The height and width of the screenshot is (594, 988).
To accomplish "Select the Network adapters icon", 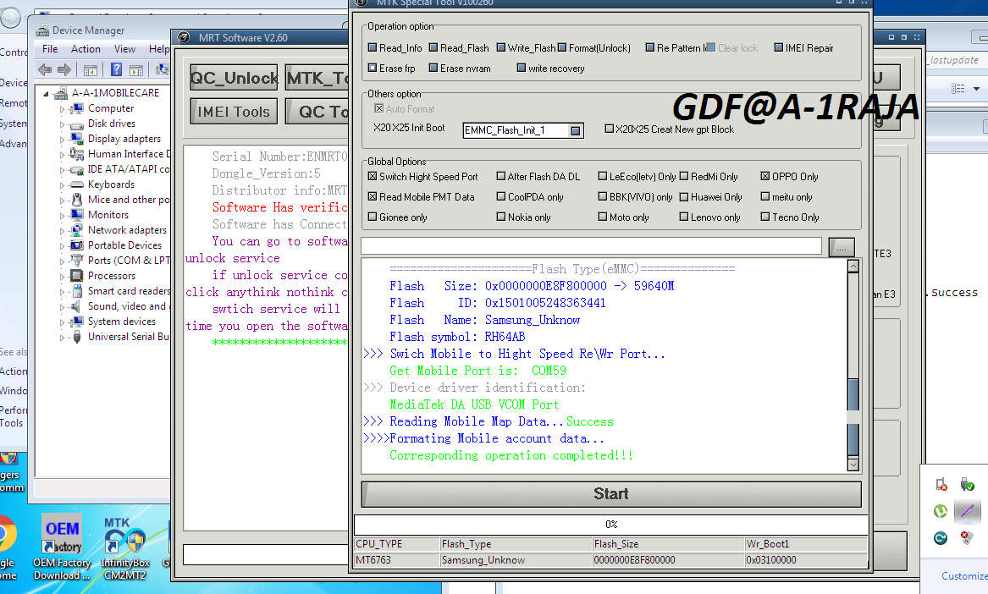I will pos(77,230).
